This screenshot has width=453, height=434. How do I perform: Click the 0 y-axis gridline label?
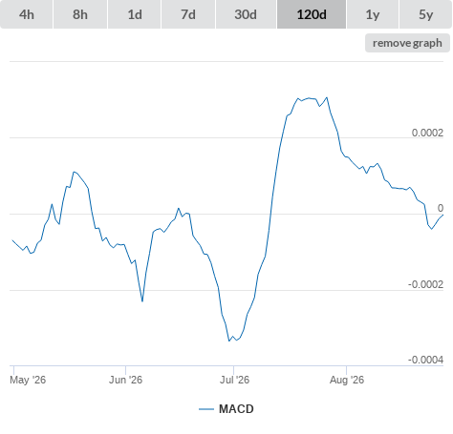tap(441, 208)
